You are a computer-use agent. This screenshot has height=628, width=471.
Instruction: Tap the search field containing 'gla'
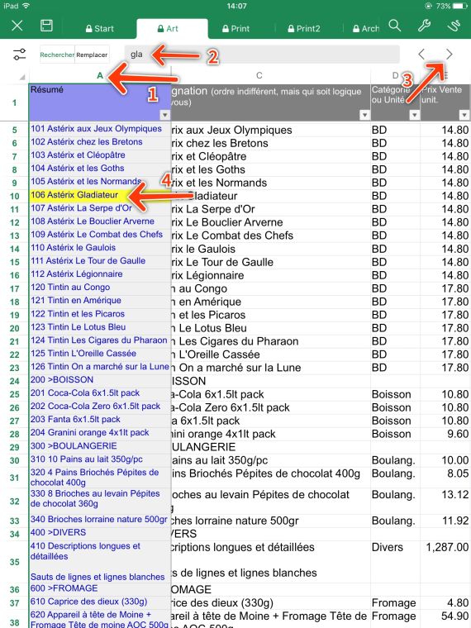[x=262, y=54]
